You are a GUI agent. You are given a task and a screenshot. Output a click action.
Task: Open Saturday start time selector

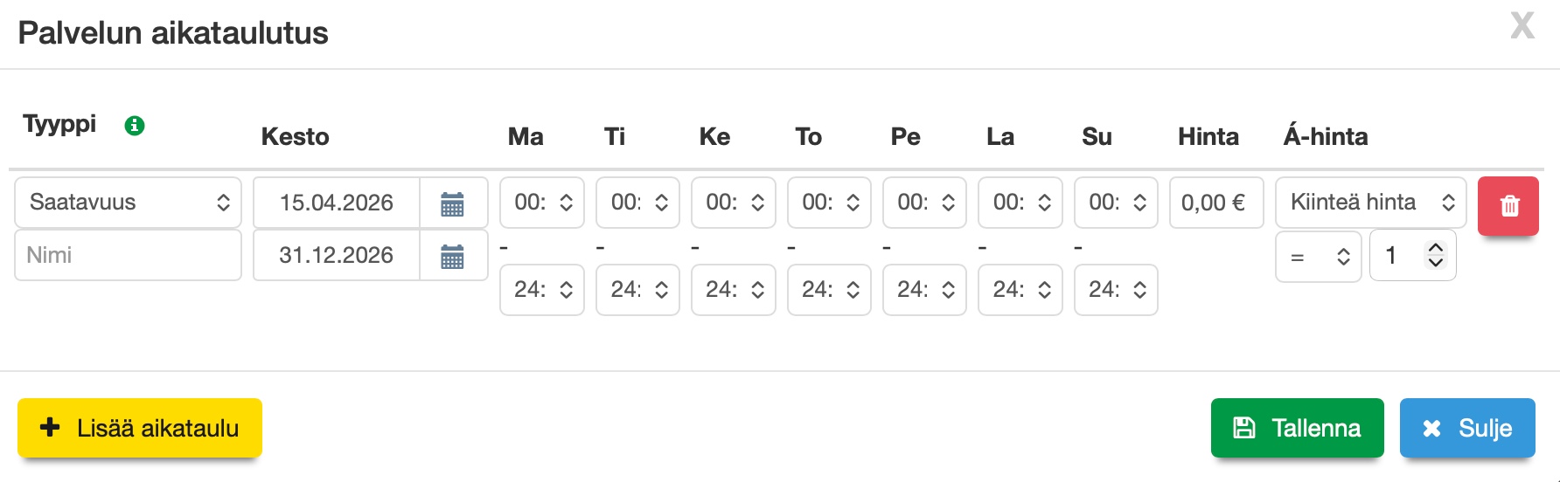pos(1020,203)
